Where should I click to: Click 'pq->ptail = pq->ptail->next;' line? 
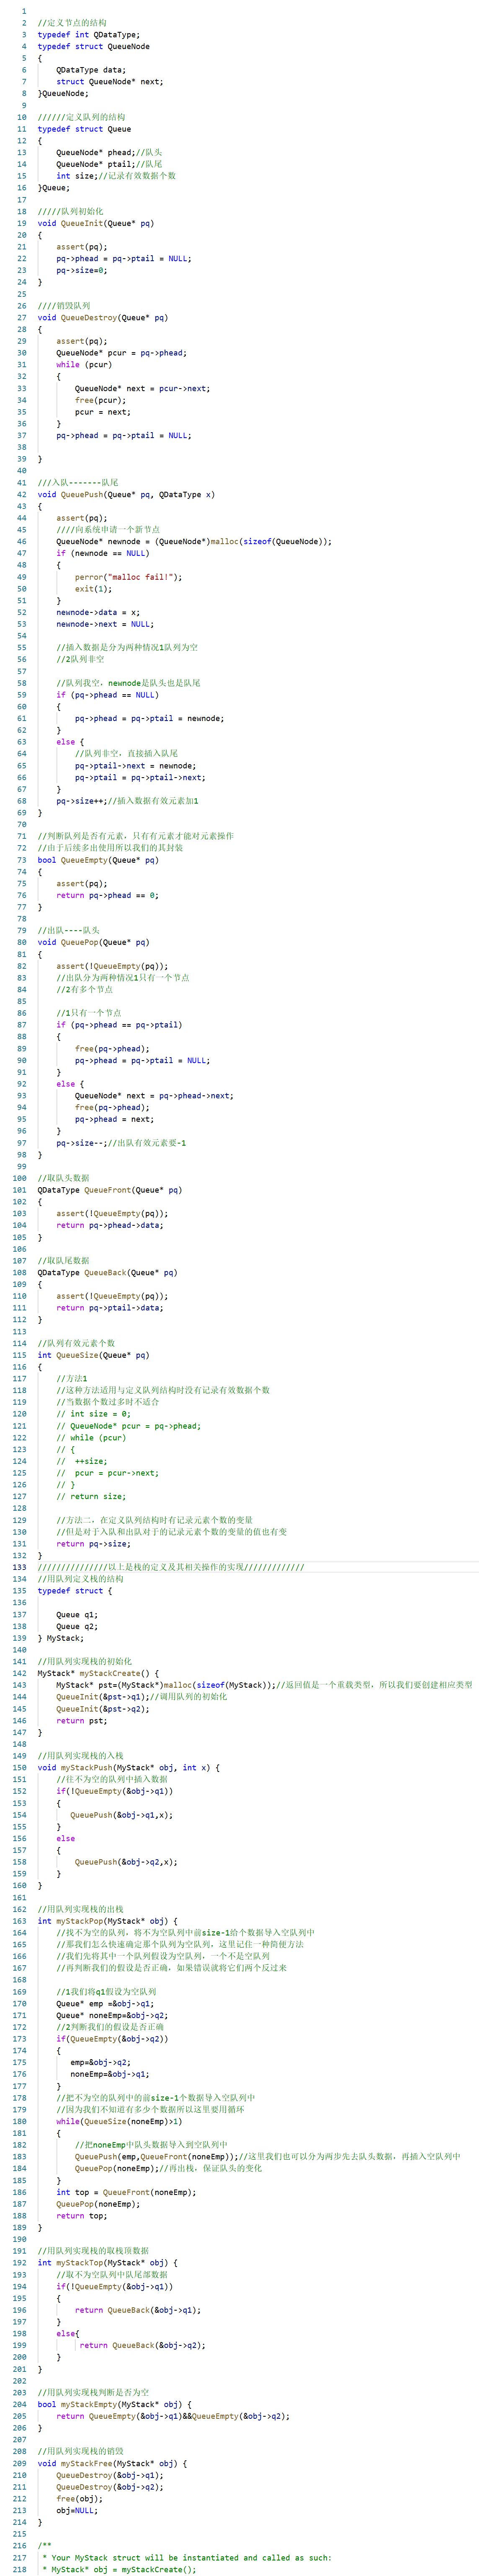tap(141, 777)
